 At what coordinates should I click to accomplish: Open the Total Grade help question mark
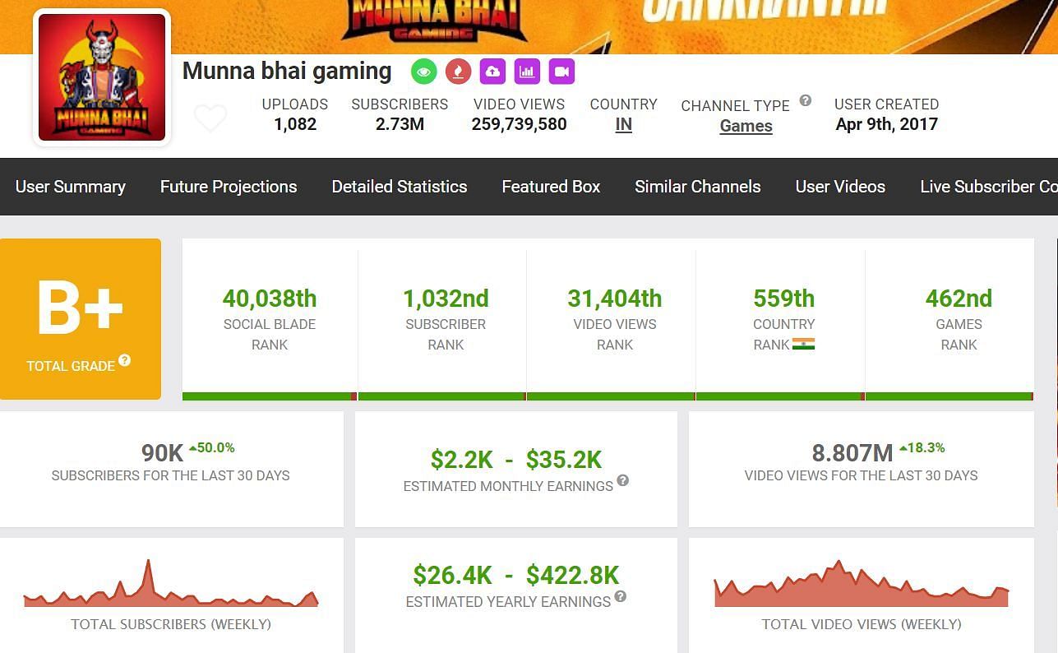point(124,360)
